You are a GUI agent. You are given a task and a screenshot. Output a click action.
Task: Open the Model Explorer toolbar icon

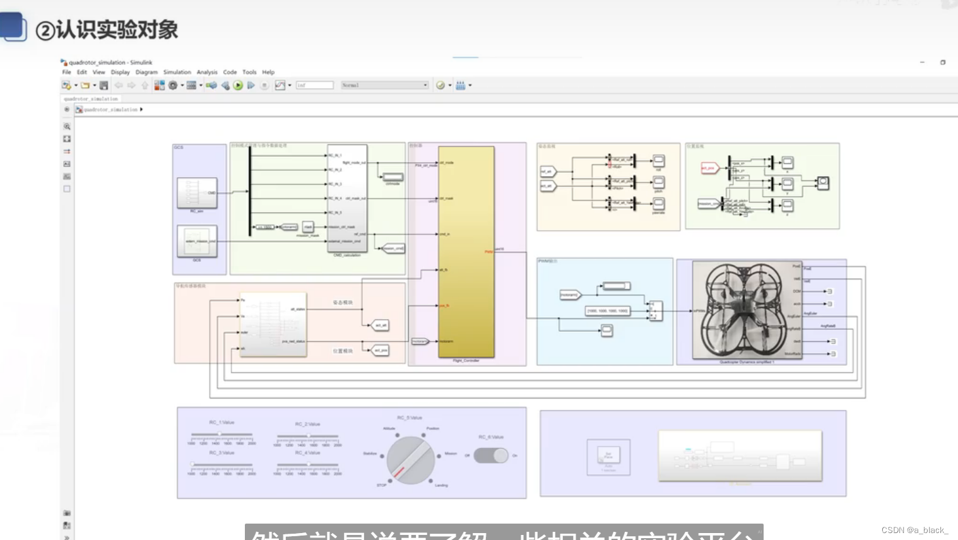click(x=191, y=85)
